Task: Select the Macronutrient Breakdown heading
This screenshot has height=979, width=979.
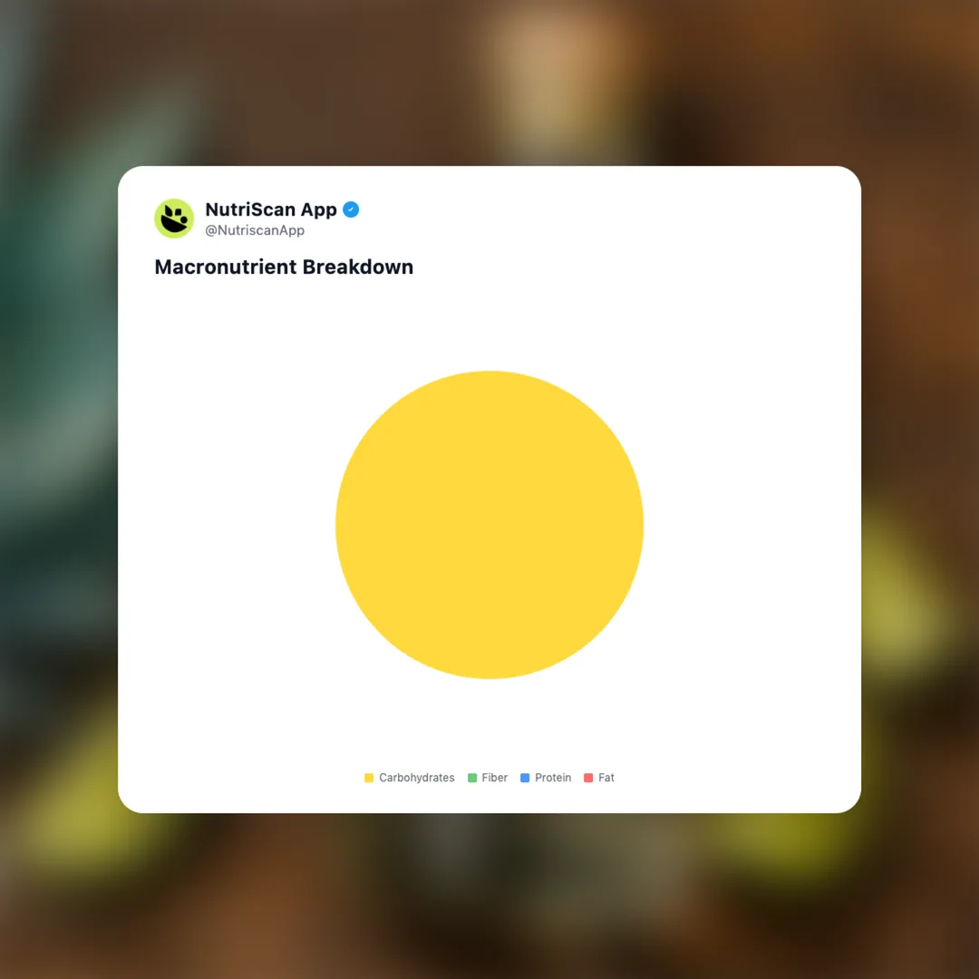Action: tap(284, 267)
